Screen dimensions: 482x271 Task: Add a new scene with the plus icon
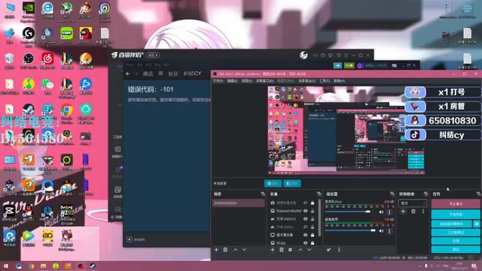216,250
